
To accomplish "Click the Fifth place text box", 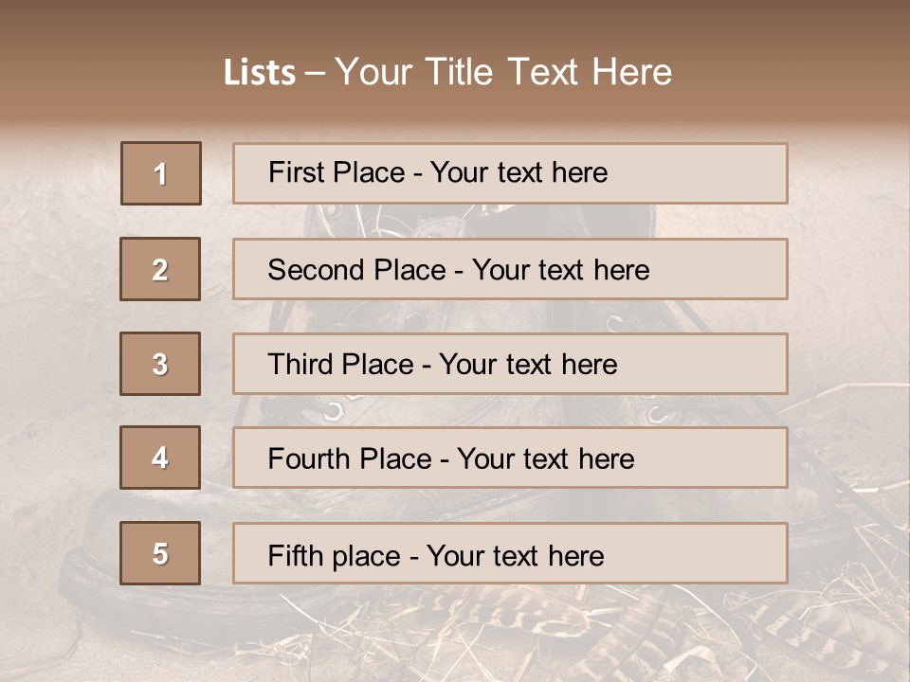I will (x=510, y=553).
